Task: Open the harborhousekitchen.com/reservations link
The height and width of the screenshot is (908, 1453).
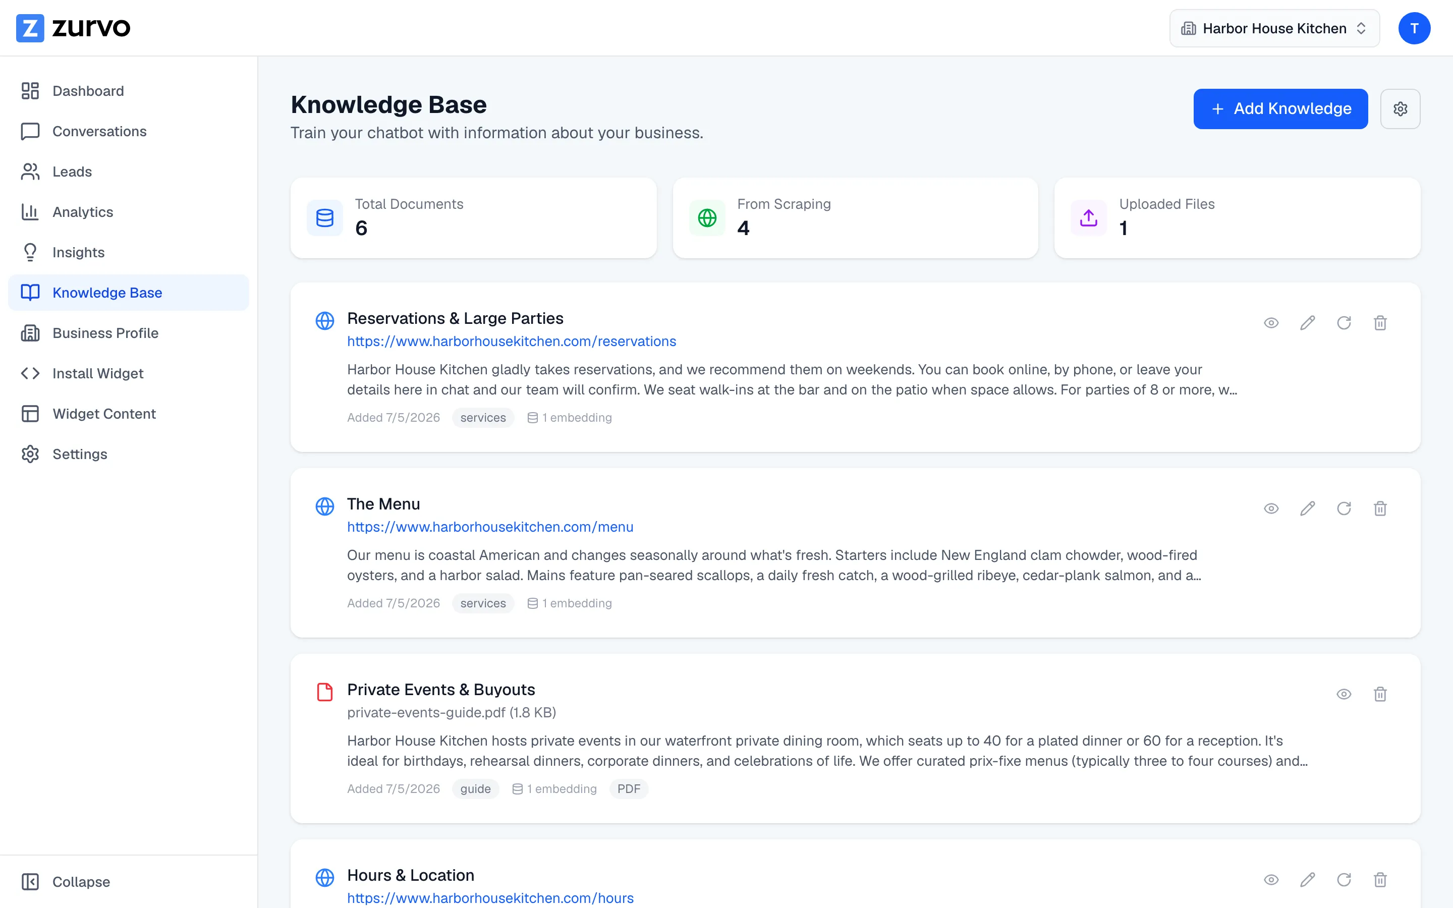Action: 512,341
